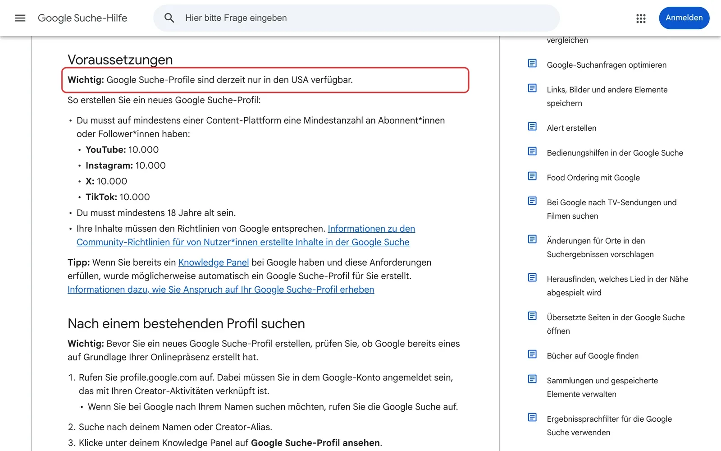Click the Anmelden button
721x451 pixels.
[684, 18]
